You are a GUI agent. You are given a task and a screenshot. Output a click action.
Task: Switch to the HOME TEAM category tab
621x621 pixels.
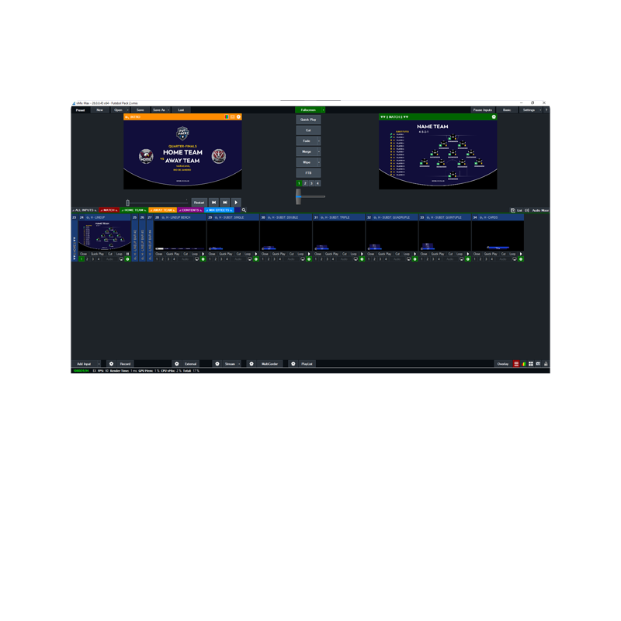tap(134, 210)
